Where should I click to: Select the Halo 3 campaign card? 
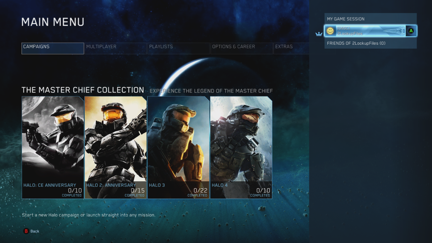click(179, 147)
